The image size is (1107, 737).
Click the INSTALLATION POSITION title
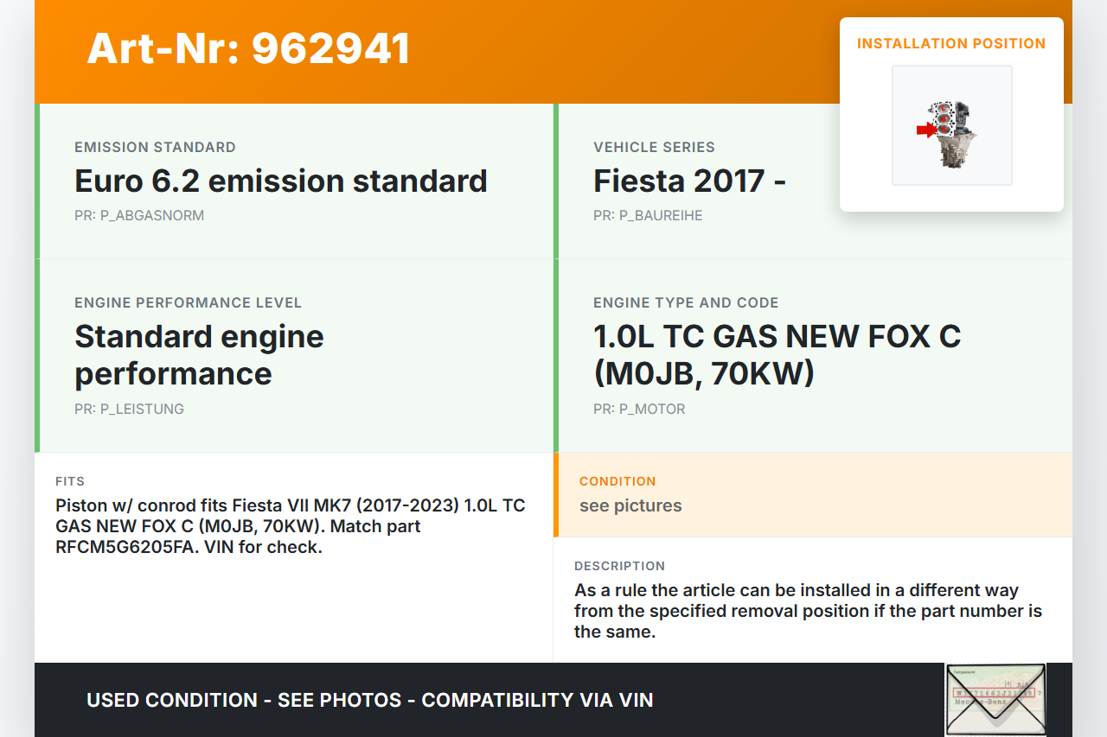950,43
